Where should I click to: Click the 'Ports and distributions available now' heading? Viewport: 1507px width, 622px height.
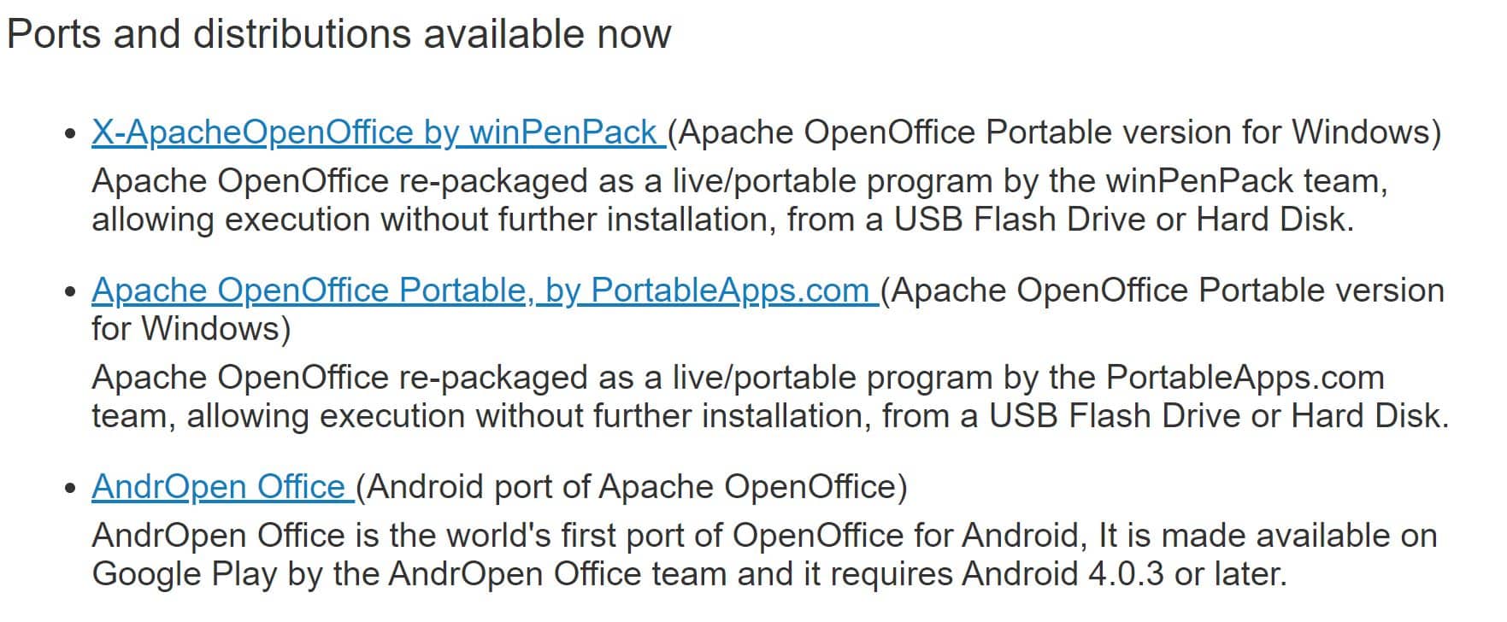338,35
